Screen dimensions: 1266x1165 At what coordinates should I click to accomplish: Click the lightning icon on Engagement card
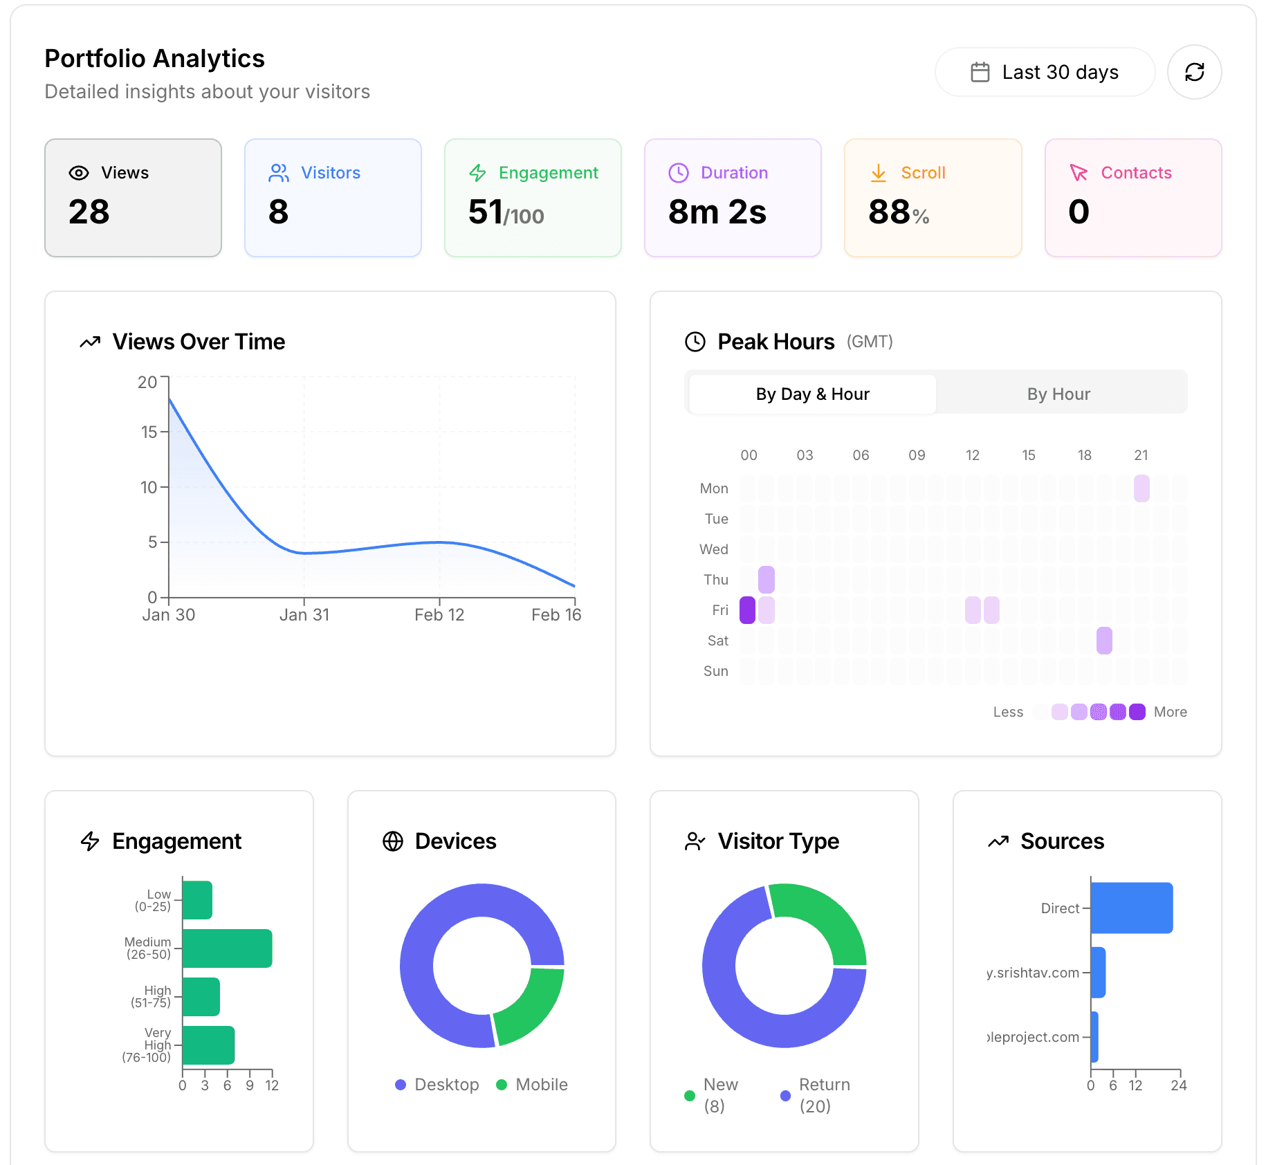[x=477, y=173]
